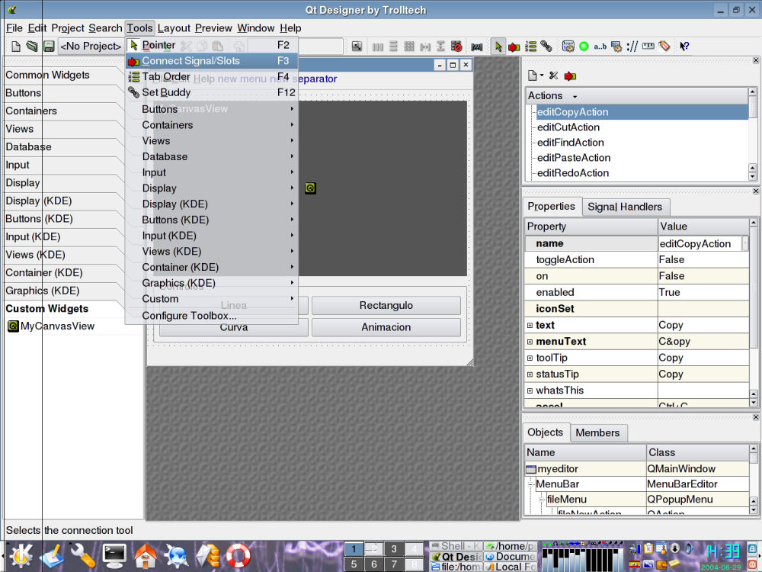
Task: Click the Break Layout icon with red circle
Action: tap(456, 47)
